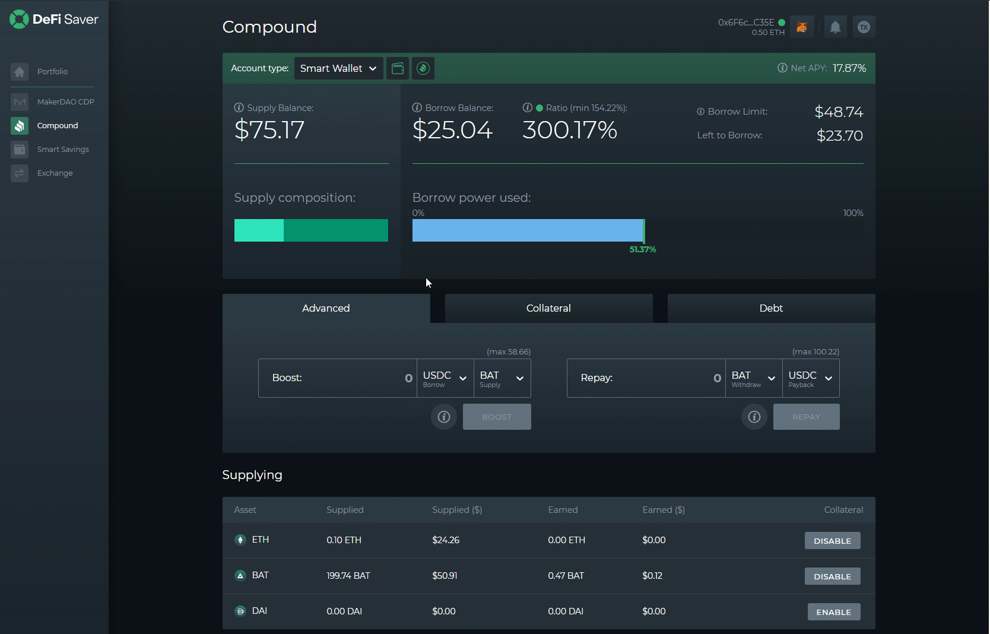
Task: Click the Net APY info icon
Action: [x=782, y=68]
